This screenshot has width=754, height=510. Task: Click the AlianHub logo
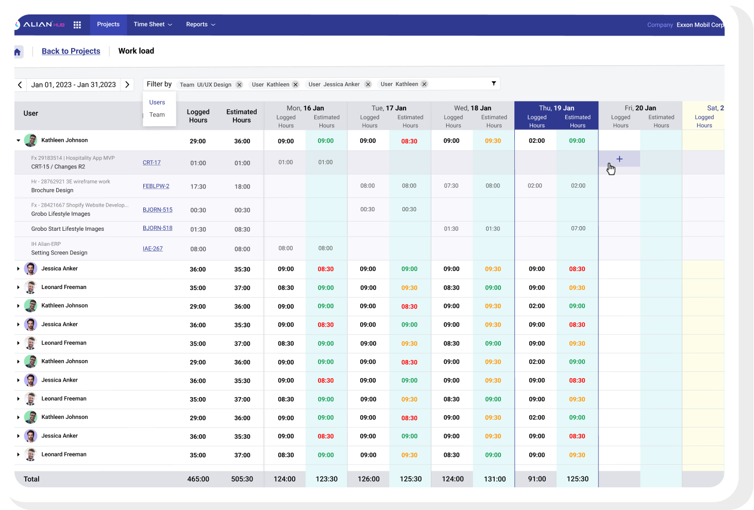tap(40, 25)
